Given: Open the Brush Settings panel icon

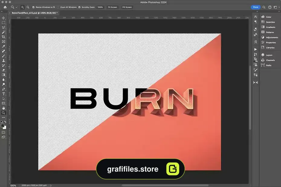Looking at the screenshot, I should tap(256, 70).
